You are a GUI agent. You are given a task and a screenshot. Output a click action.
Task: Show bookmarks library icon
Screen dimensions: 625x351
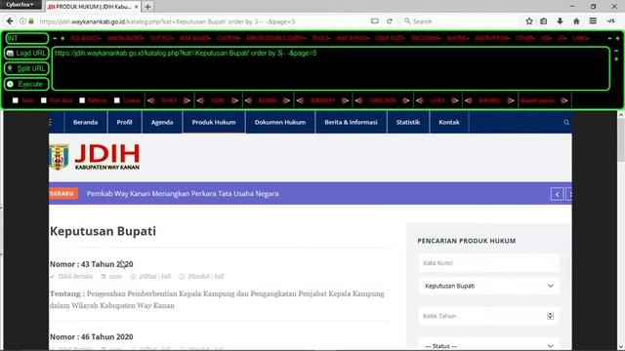coord(544,21)
